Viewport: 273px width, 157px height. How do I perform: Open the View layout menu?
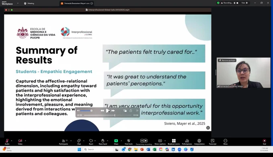[x=244, y=3]
